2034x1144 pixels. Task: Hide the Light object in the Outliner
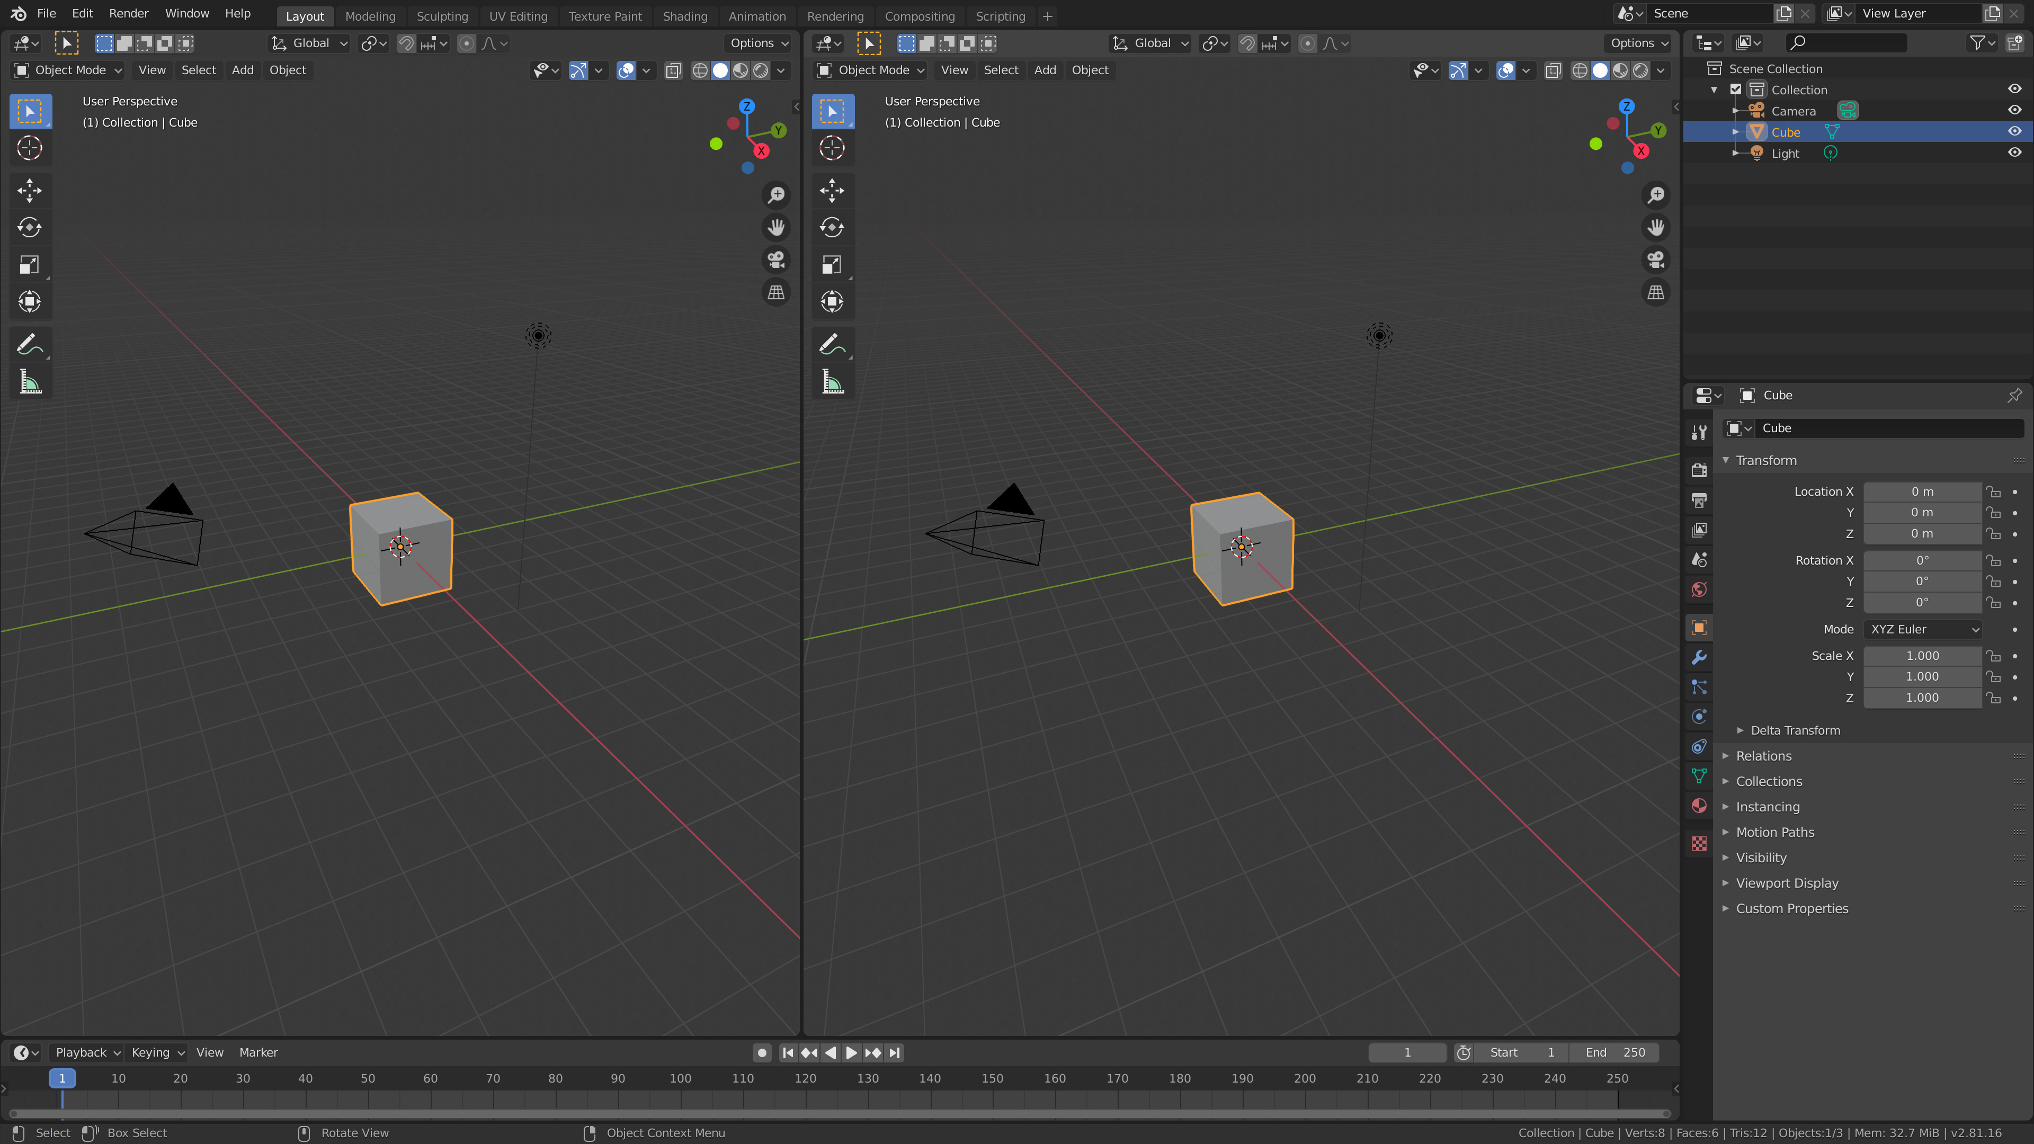click(2015, 153)
